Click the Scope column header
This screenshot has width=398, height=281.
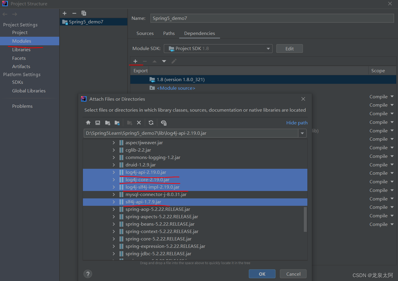(x=382, y=71)
